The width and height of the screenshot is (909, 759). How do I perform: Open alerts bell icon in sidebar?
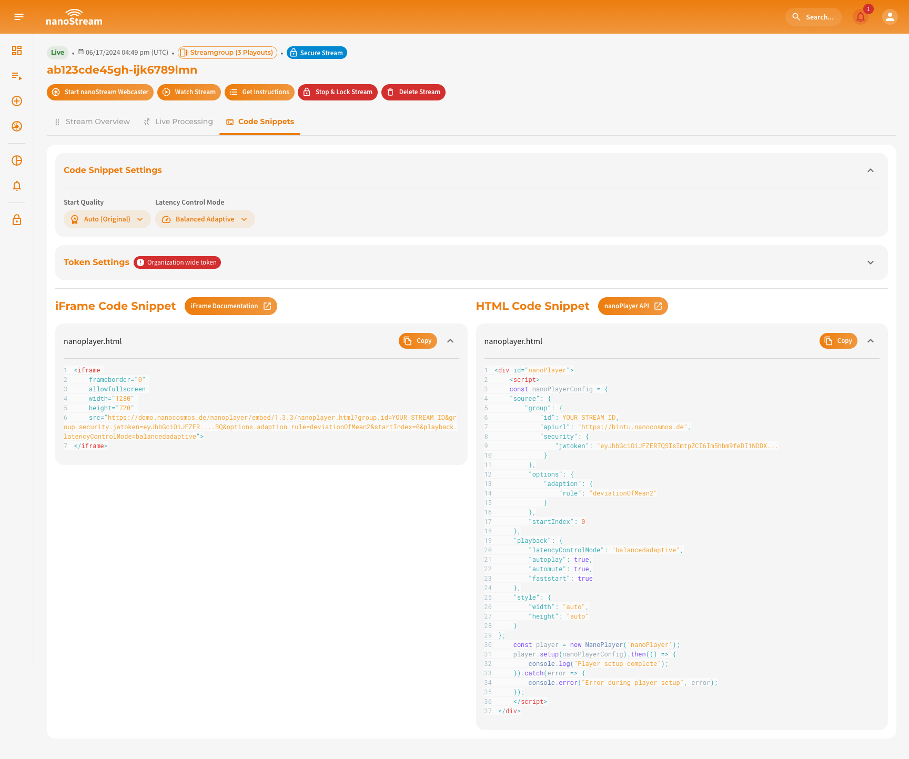tap(17, 186)
